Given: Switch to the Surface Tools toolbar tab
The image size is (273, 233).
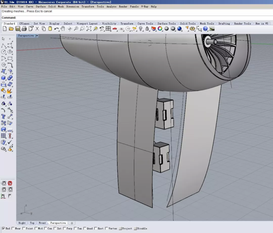Looking at the screenshot, I should (167, 24).
